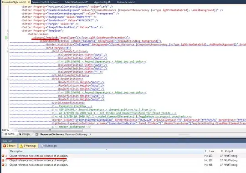Screen dimensions: 246x173
Task: Switch to Source Control Explorer tab
Action: pyautogui.click(x=46, y=2)
